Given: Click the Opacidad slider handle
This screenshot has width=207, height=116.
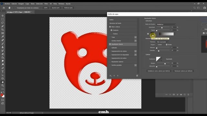Looking at the screenshot, I should click(x=162, y=28).
